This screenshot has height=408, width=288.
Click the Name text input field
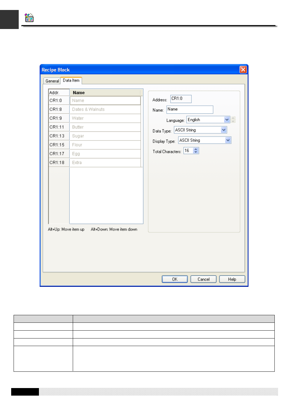[x=190, y=109]
